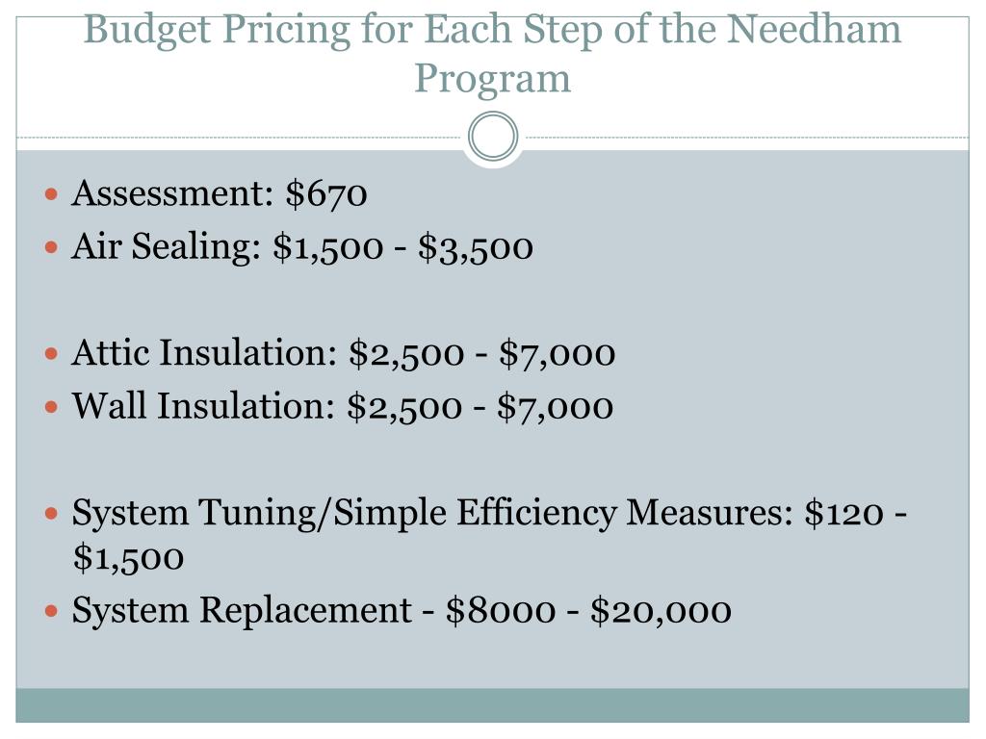Select the word 'Program' in the title
This screenshot has width=986, height=739.
point(492,78)
